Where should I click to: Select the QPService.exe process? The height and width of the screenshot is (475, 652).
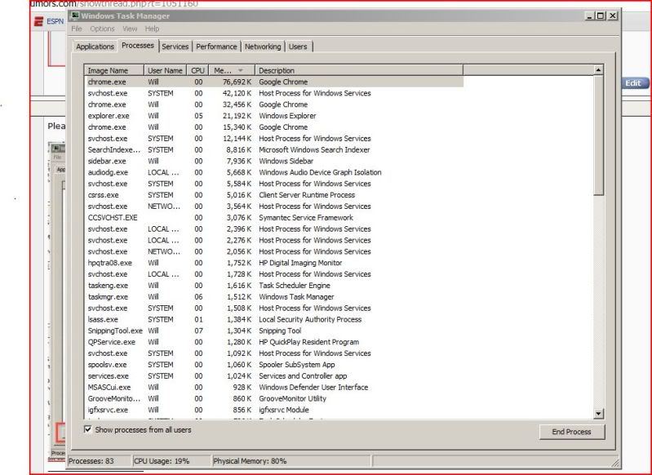pyautogui.click(x=273, y=342)
